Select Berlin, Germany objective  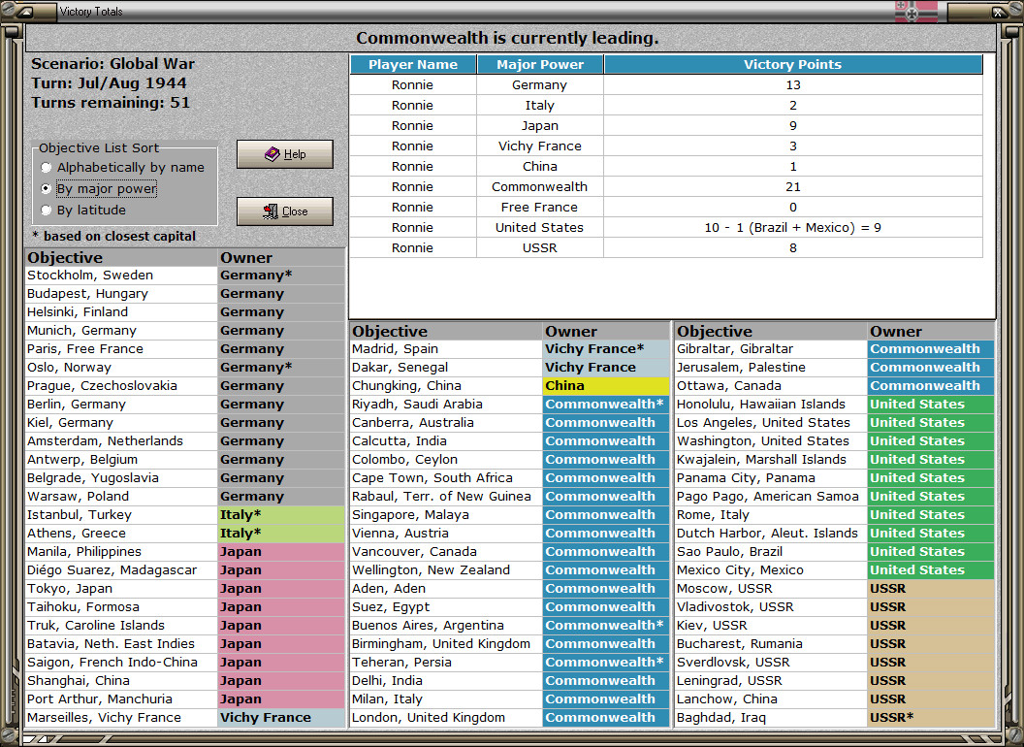[x=121, y=404]
